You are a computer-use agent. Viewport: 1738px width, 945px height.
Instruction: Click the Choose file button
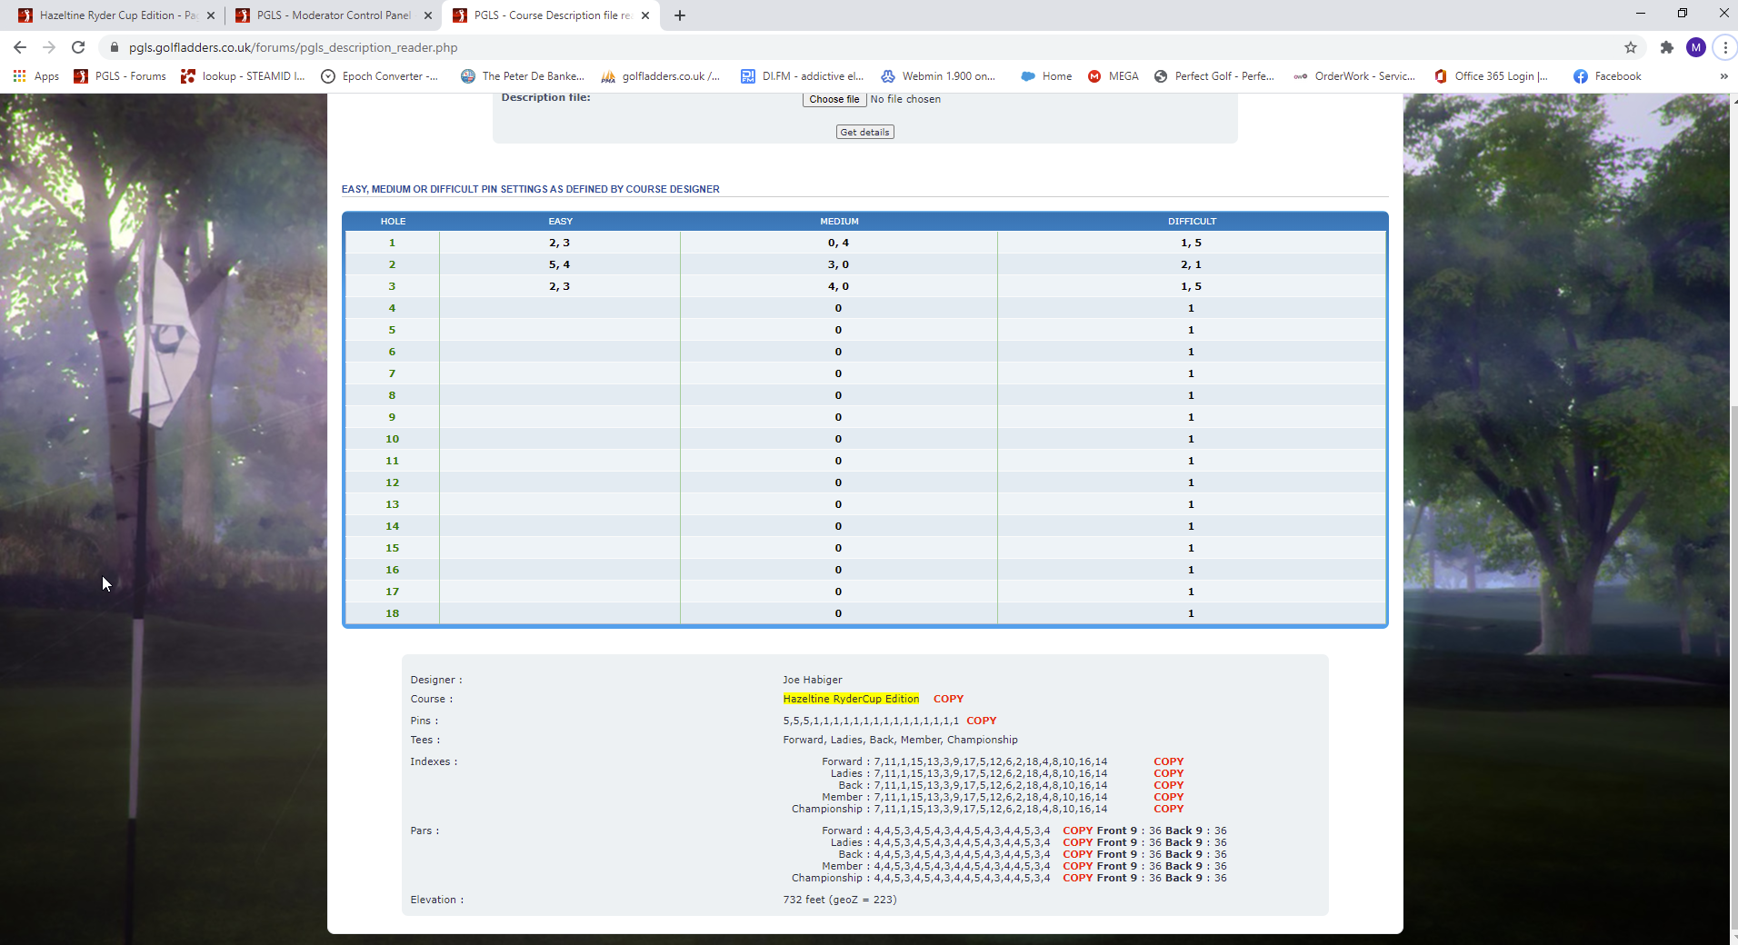pyautogui.click(x=834, y=99)
